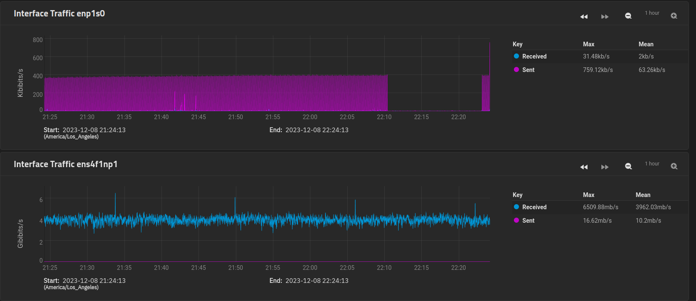Click the 16.62mb/s max value
Image resolution: width=696 pixels, height=301 pixels.
[598, 221]
